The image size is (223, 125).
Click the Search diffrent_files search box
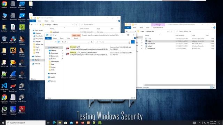coord(194,31)
